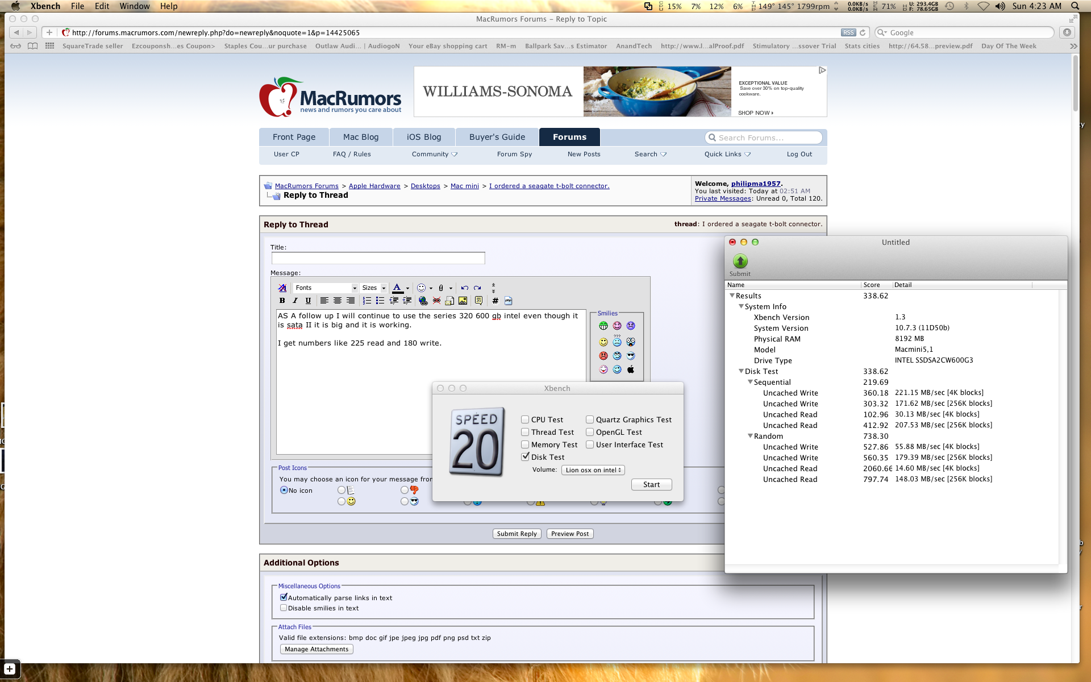This screenshot has height=682, width=1091.
Task: Click the Wrap Quote tags icon
Action: 478,301
